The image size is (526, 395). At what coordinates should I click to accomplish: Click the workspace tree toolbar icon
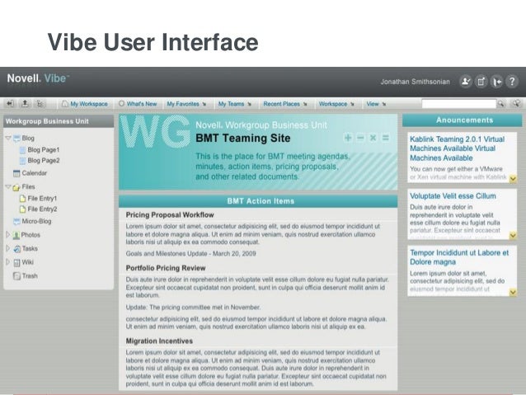(x=40, y=104)
